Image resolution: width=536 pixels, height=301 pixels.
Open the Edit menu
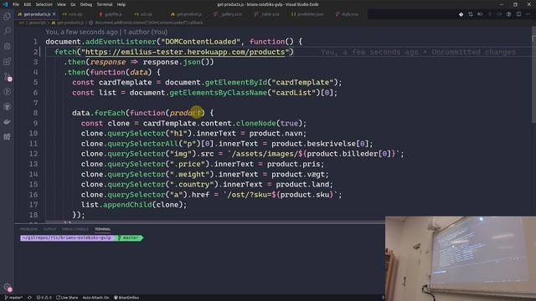28,4
